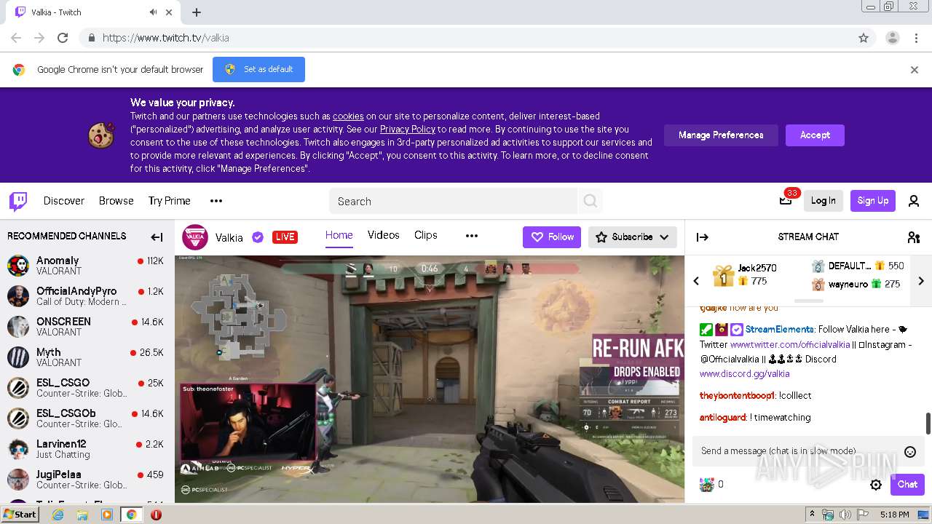Follow the Valkia channel
Image resolution: width=932 pixels, height=524 pixels.
coord(552,237)
